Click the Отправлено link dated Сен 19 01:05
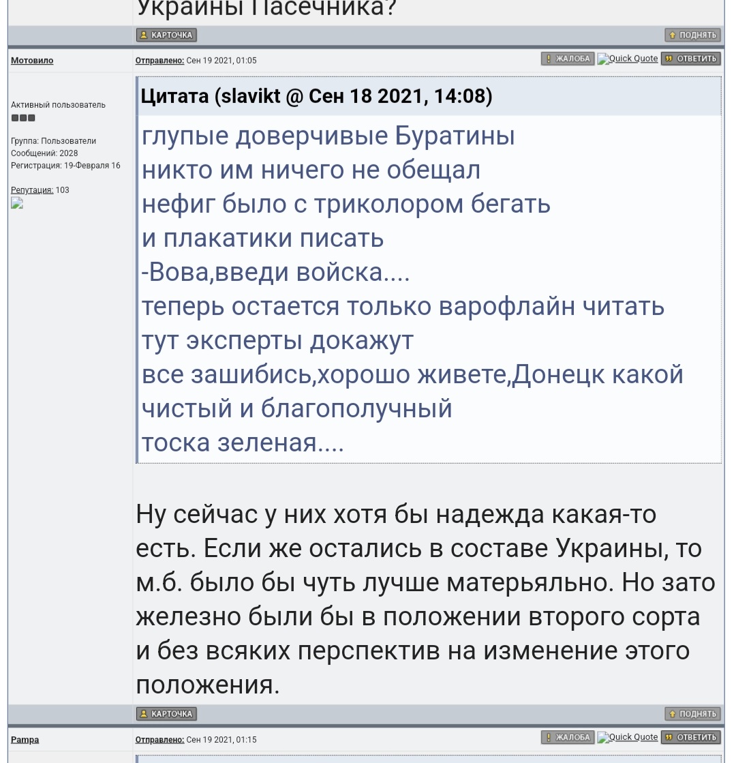Image resolution: width=736 pixels, height=763 pixels. [159, 61]
